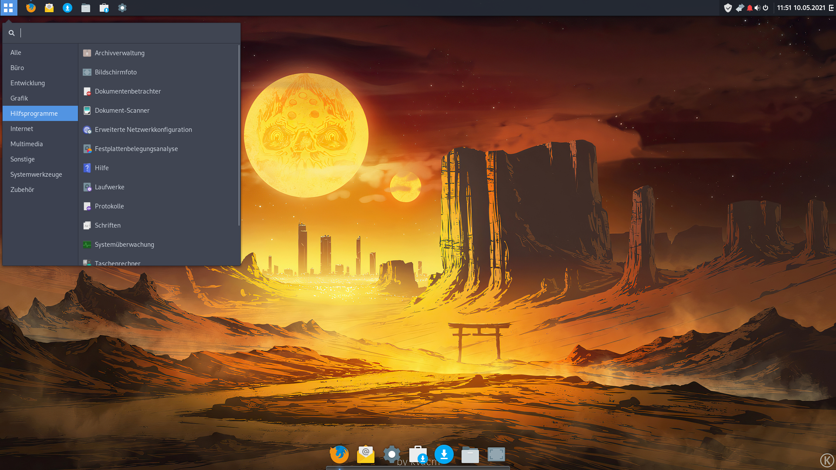
Task: Click the settings gear in the dock
Action: pyautogui.click(x=391, y=454)
